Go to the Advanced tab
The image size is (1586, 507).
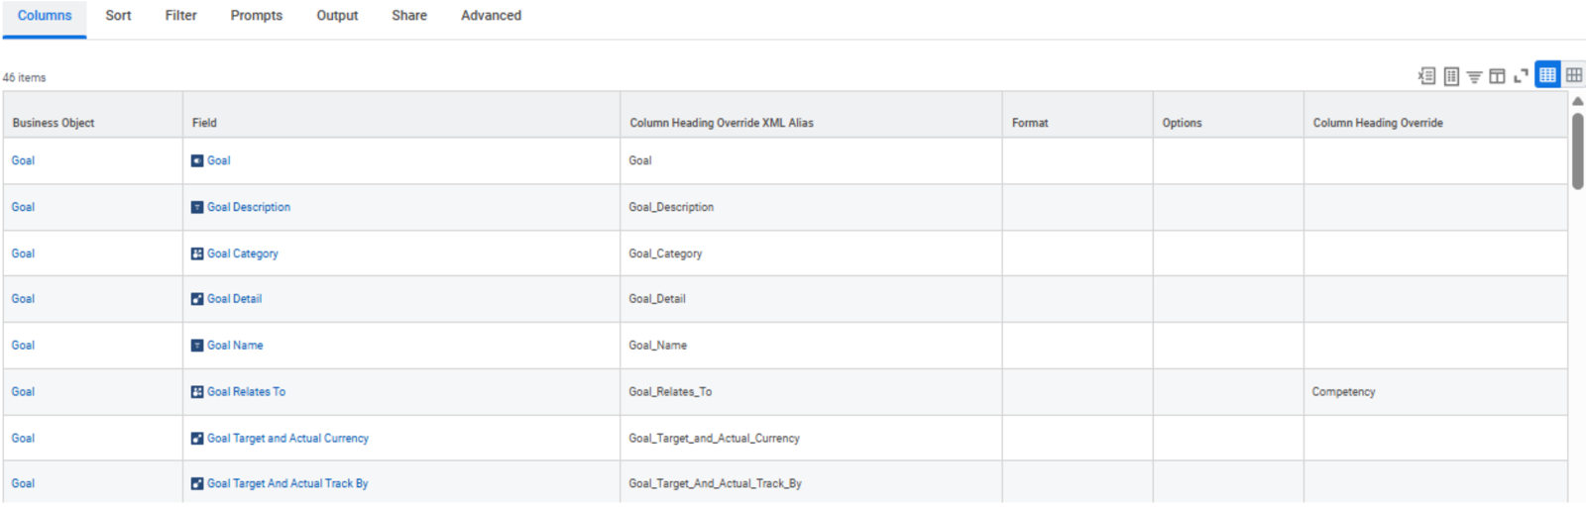click(x=491, y=16)
